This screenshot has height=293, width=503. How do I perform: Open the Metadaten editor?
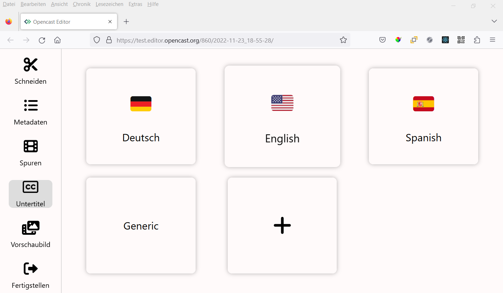pos(30,112)
